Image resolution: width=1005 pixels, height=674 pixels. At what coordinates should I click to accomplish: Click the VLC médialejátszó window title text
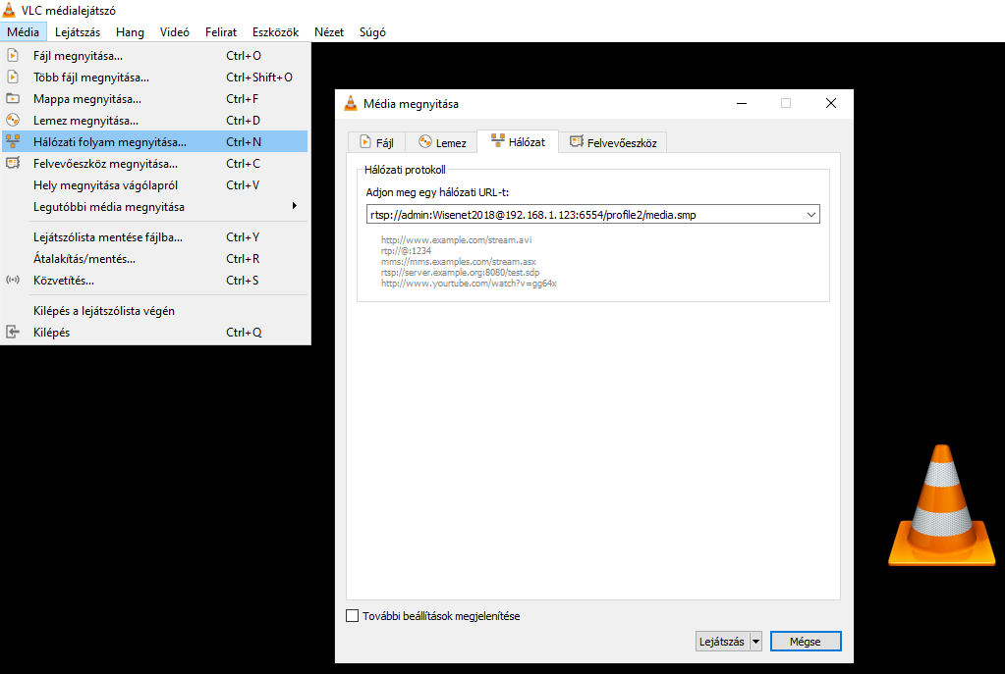click(x=69, y=10)
